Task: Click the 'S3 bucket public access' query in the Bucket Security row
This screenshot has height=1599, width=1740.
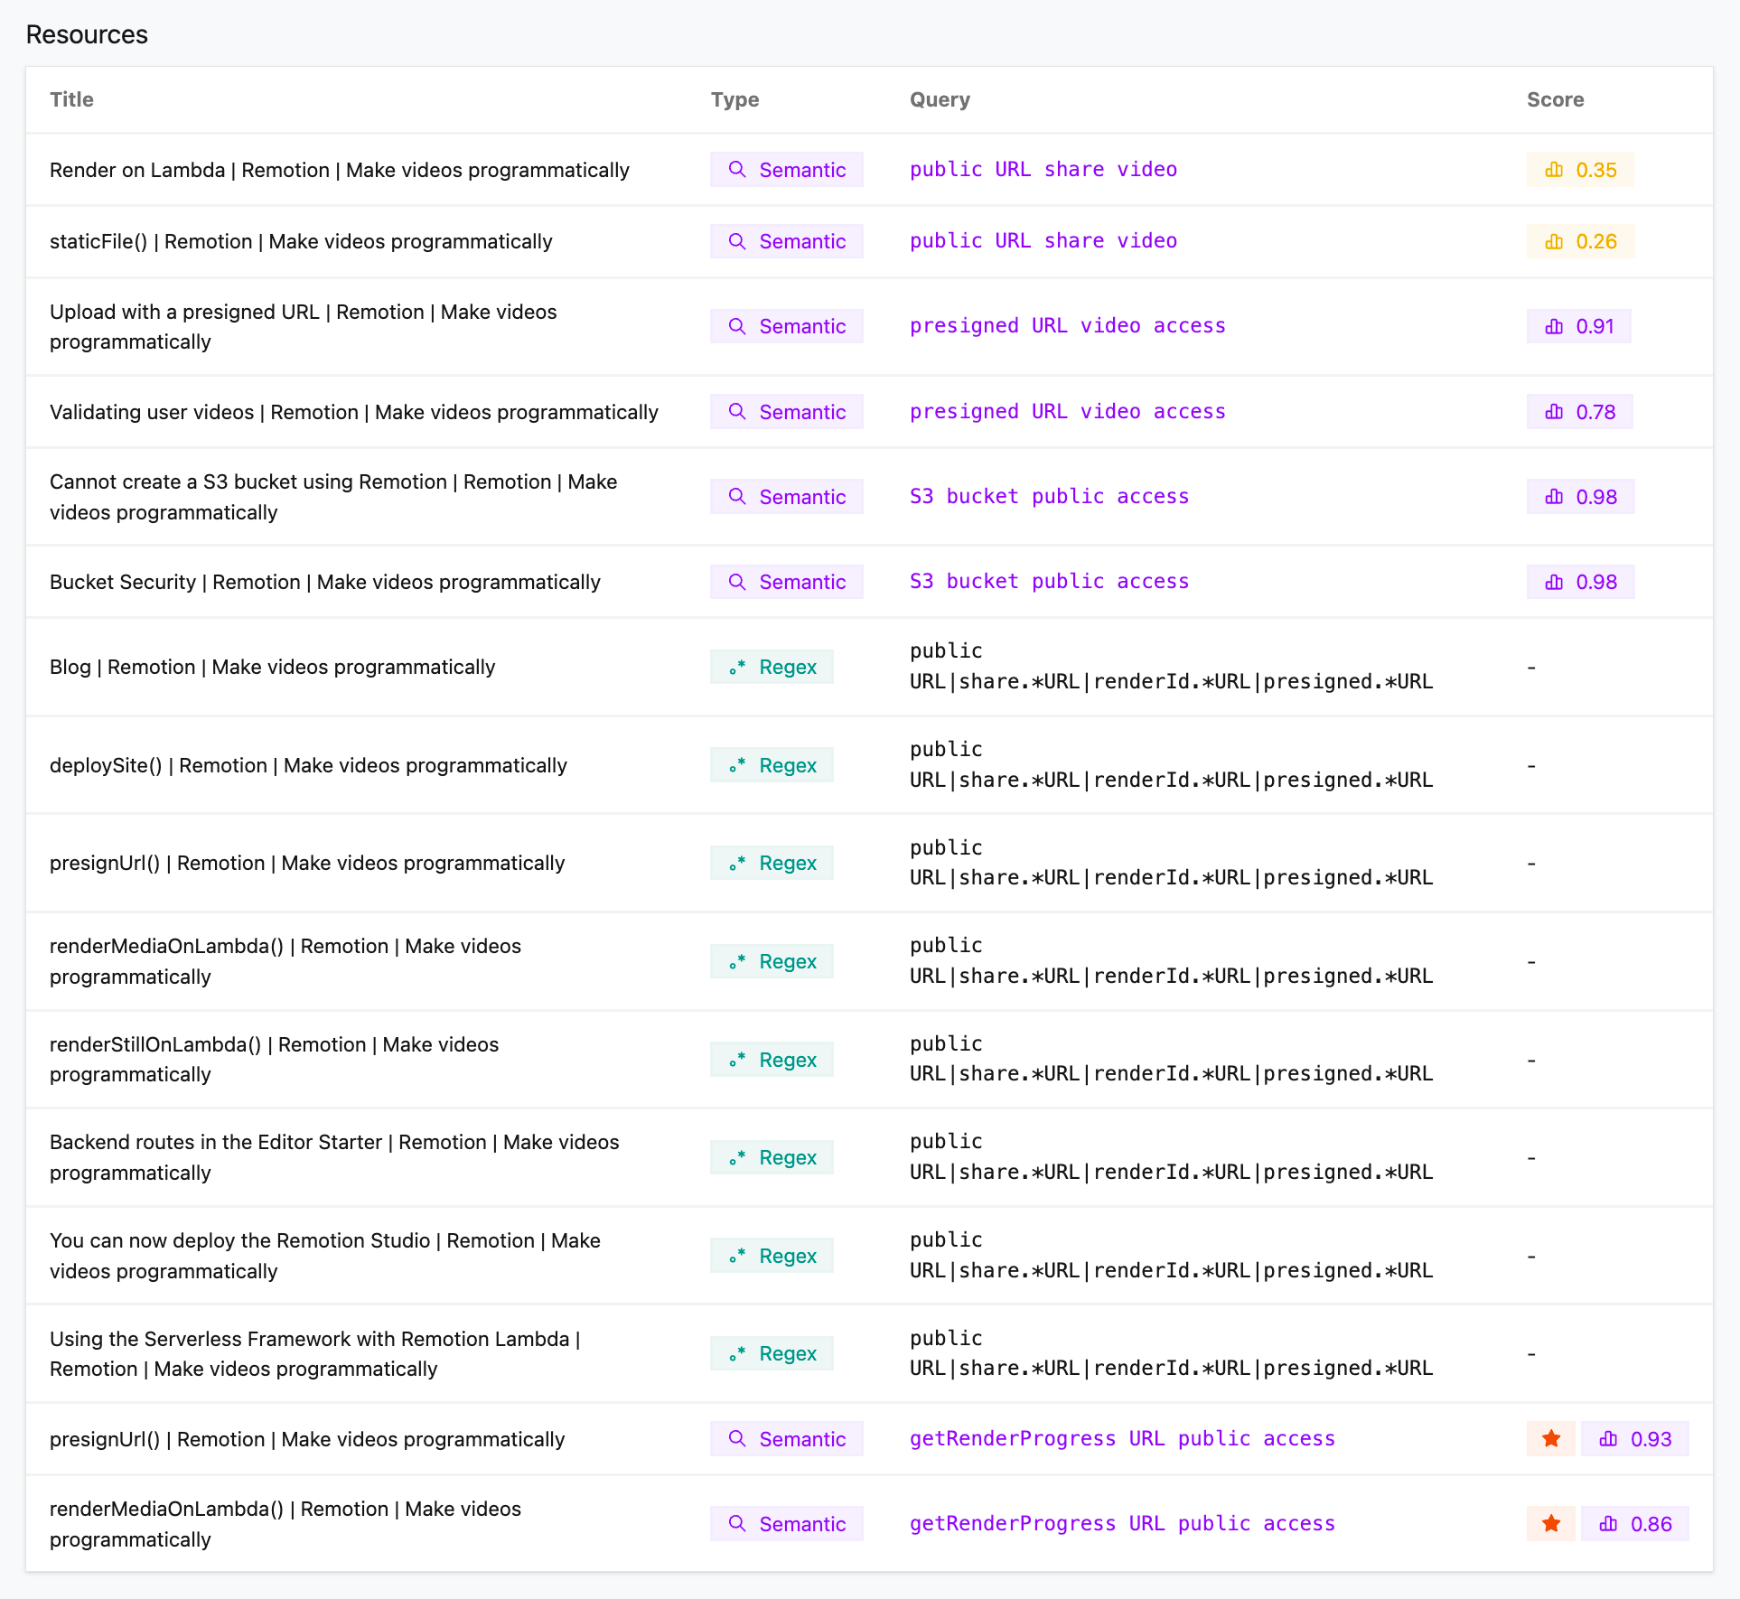Action: coord(1049,582)
